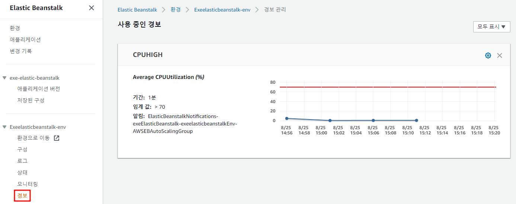Image resolution: width=516 pixels, height=204 pixels.
Task: Click the red threshold line at 70
Action: pos(388,87)
